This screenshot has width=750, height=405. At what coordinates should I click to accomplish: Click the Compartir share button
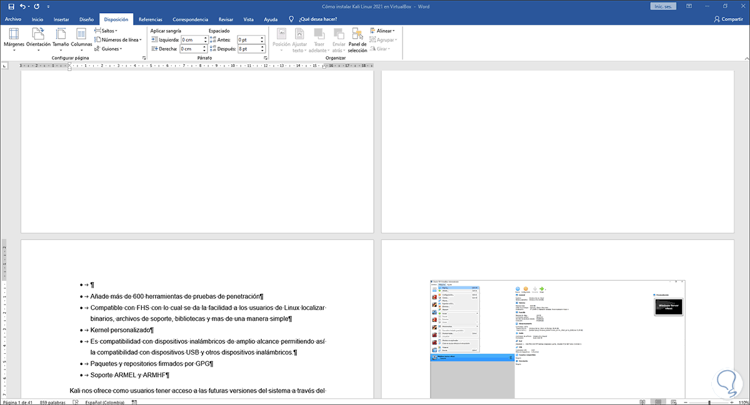(x=728, y=19)
